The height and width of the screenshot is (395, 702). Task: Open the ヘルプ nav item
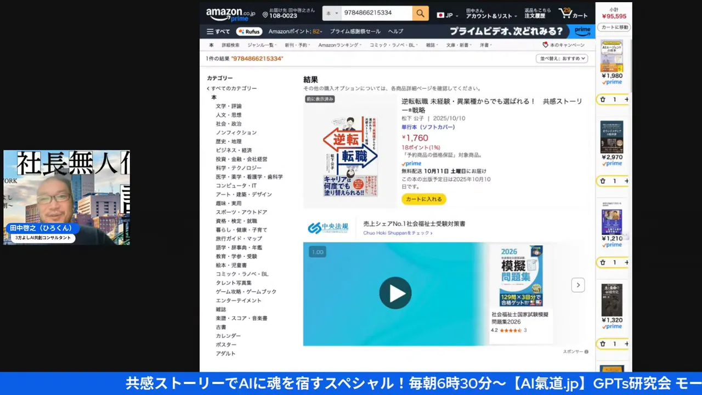pyautogui.click(x=395, y=31)
